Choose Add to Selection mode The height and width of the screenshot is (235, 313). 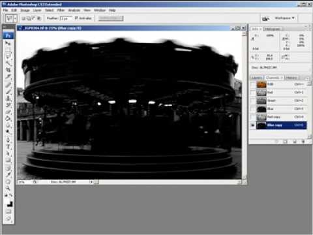point(29,18)
